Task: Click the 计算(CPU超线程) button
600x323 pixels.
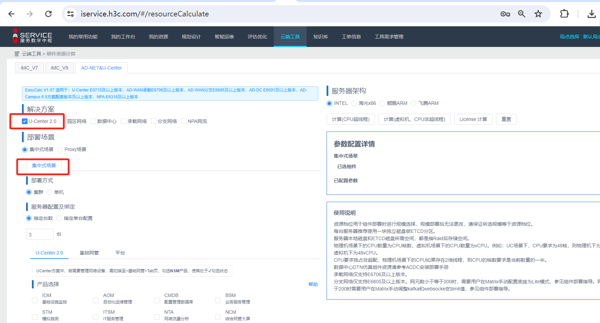Action: [351, 119]
